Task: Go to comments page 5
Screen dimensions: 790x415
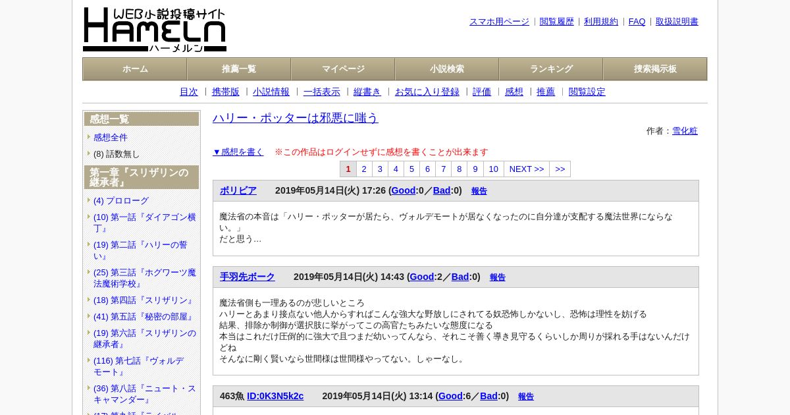Action: pyautogui.click(x=411, y=169)
